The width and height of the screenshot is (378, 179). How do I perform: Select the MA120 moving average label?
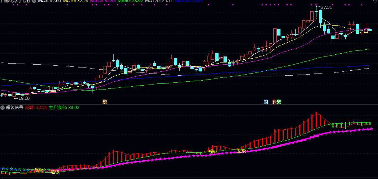point(159,1)
